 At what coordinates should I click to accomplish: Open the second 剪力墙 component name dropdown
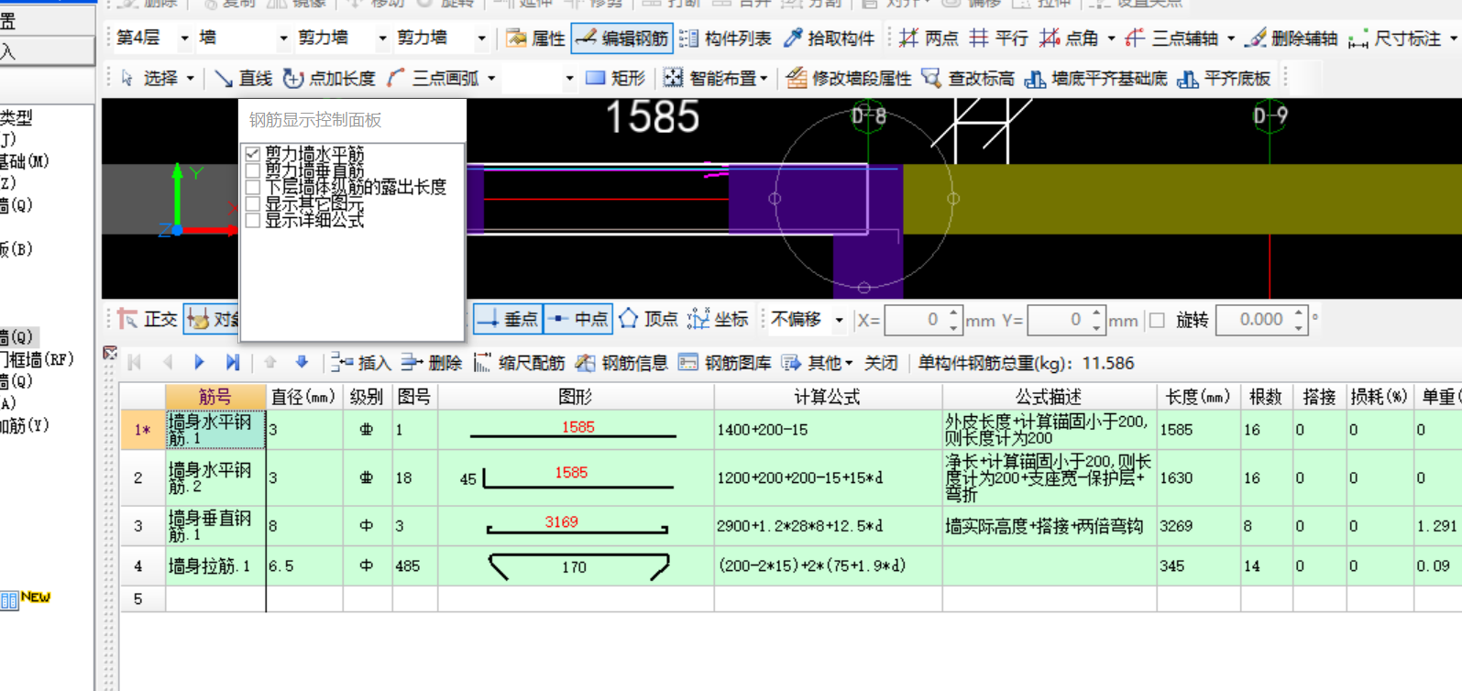[481, 38]
